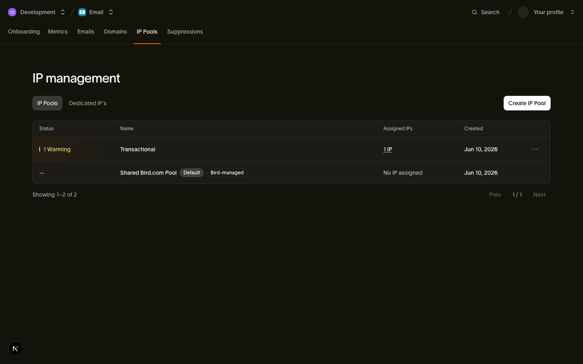Click the 1 IP assigned link

[x=388, y=149]
